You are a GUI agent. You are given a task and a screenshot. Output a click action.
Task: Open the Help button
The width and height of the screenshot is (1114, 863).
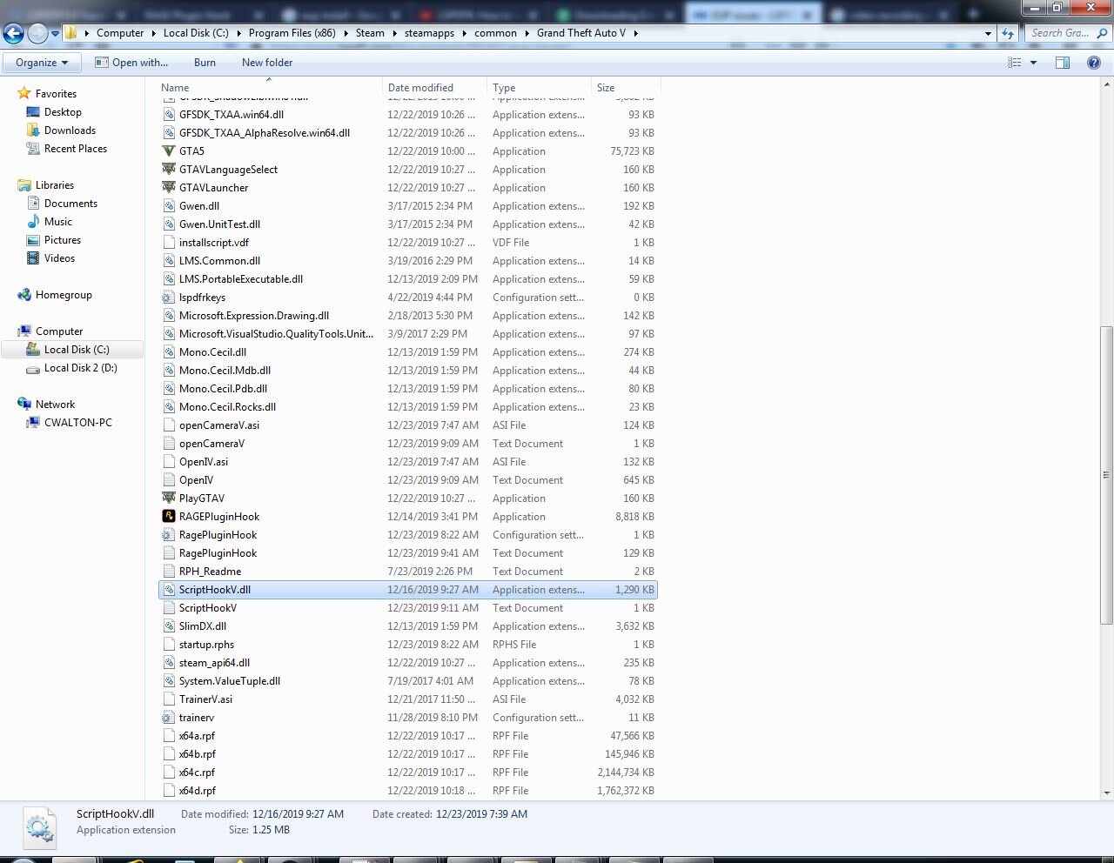[x=1094, y=63]
